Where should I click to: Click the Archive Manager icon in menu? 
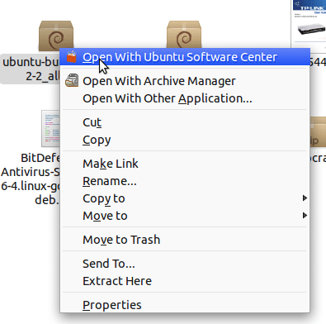click(x=72, y=81)
